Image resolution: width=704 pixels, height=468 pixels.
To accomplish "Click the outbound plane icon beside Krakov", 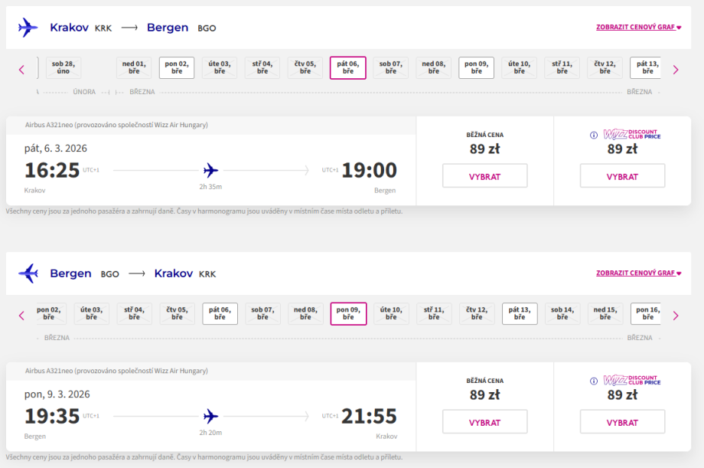I will (x=28, y=28).
